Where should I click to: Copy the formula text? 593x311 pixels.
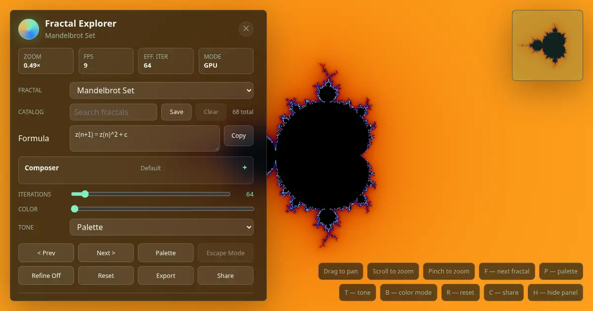(x=239, y=136)
